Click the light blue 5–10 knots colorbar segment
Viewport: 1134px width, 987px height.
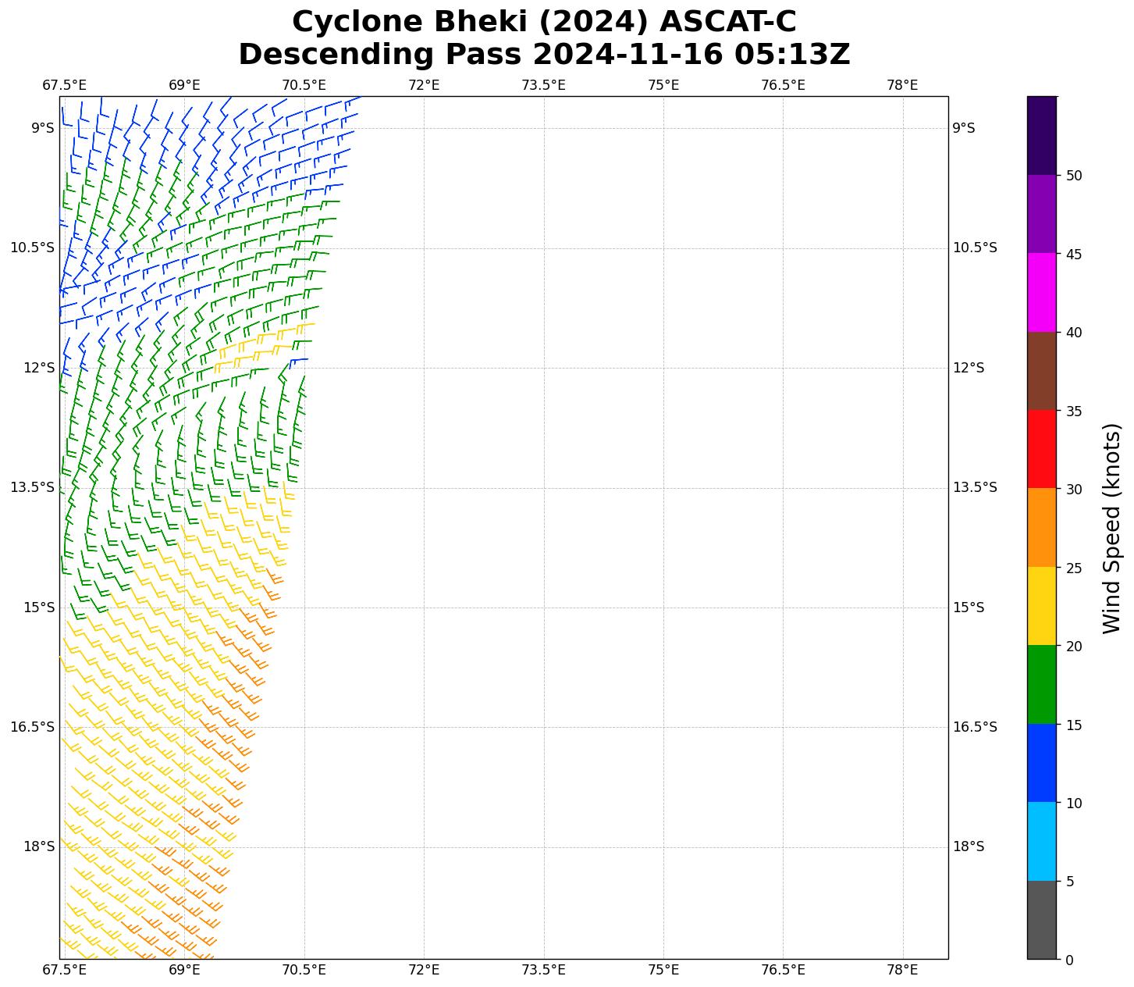1041,841
